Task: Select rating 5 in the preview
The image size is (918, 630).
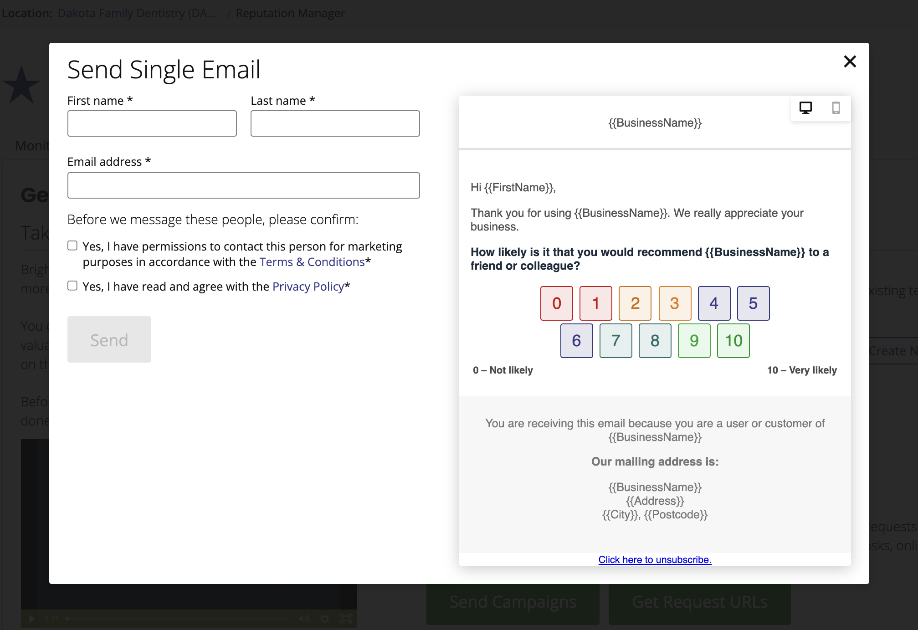Action: pos(753,303)
